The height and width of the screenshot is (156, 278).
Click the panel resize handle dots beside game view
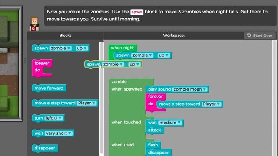25,61
